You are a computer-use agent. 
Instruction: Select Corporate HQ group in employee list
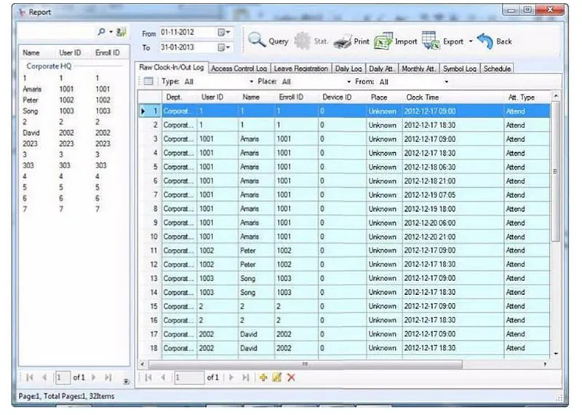(49, 66)
